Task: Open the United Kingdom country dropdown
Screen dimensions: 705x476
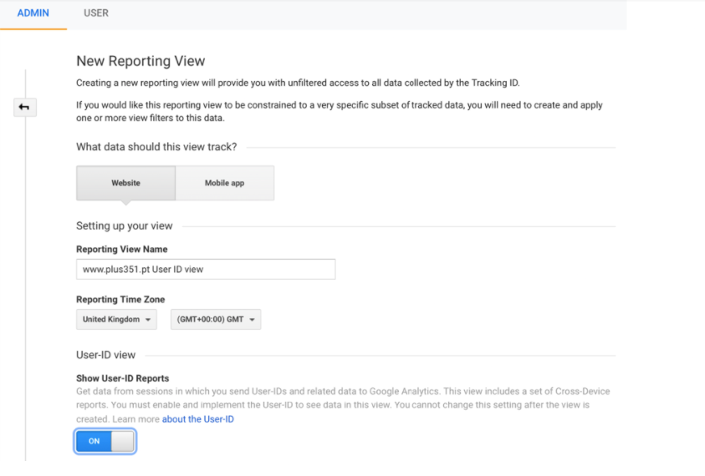Action: coord(116,319)
